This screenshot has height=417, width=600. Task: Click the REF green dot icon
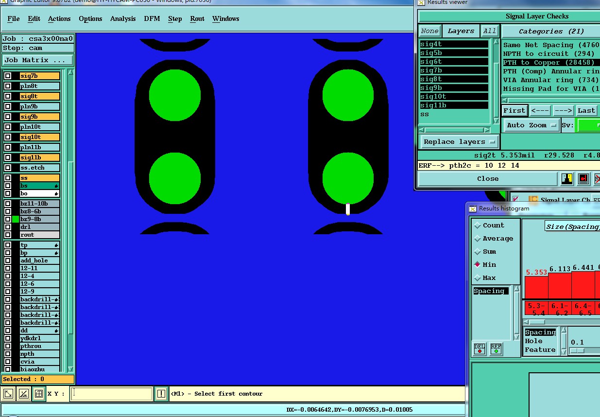click(x=496, y=349)
